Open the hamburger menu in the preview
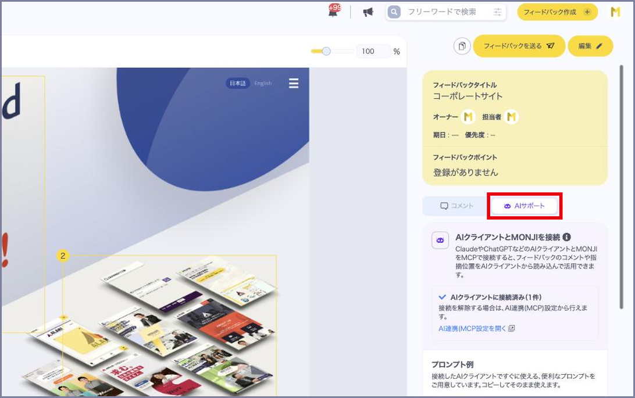 [294, 83]
